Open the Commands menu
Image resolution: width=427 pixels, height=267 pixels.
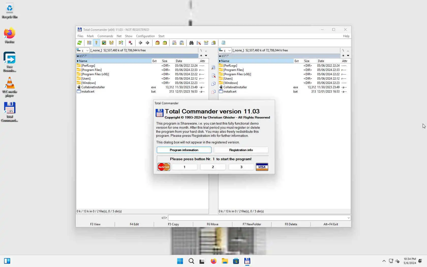[105, 36]
